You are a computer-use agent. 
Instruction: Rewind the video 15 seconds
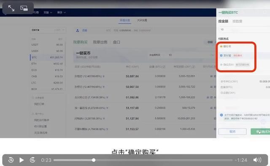click(x=11, y=160)
